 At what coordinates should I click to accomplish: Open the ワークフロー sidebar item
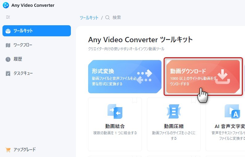[37, 45]
